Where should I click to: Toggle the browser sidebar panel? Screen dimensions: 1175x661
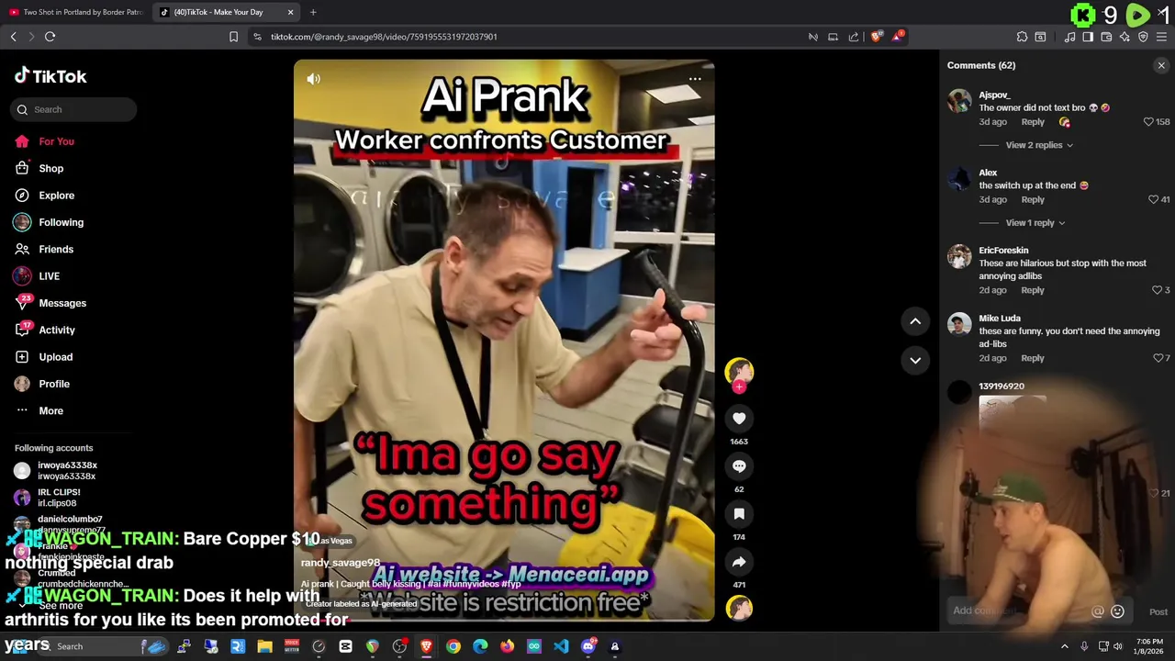(1088, 37)
